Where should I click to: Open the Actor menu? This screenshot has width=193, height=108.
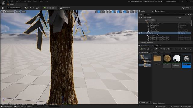(41, 1)
